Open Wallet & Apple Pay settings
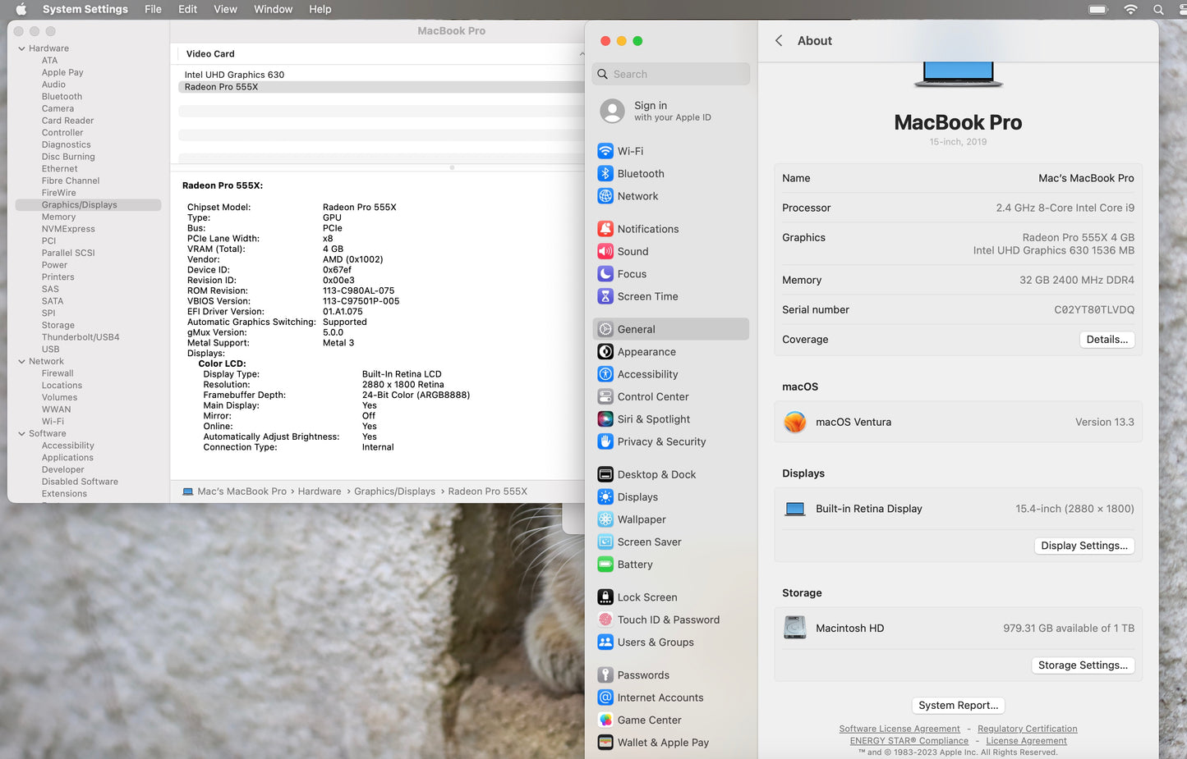This screenshot has height=759, width=1187. point(663,742)
